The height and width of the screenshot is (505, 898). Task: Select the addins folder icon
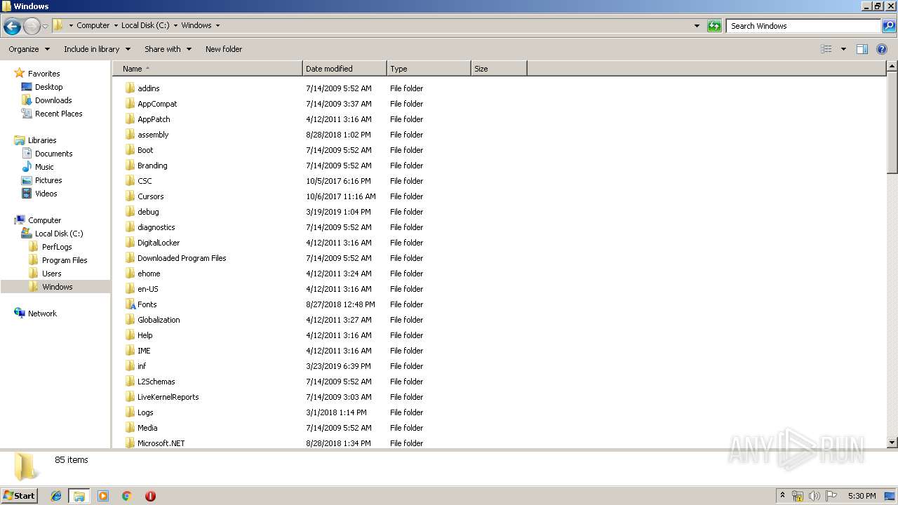click(130, 88)
